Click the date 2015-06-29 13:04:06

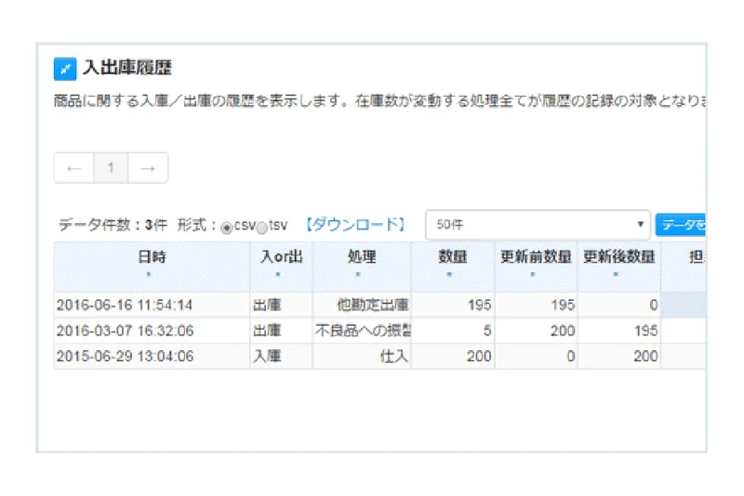click(125, 357)
